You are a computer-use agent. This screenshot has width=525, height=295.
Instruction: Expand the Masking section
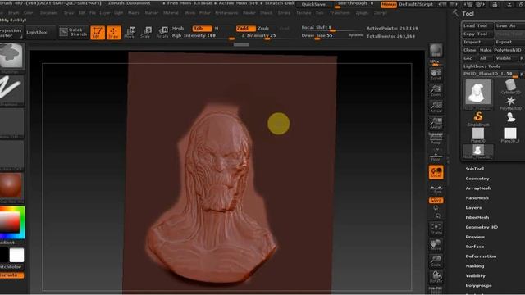pyautogui.click(x=475, y=266)
